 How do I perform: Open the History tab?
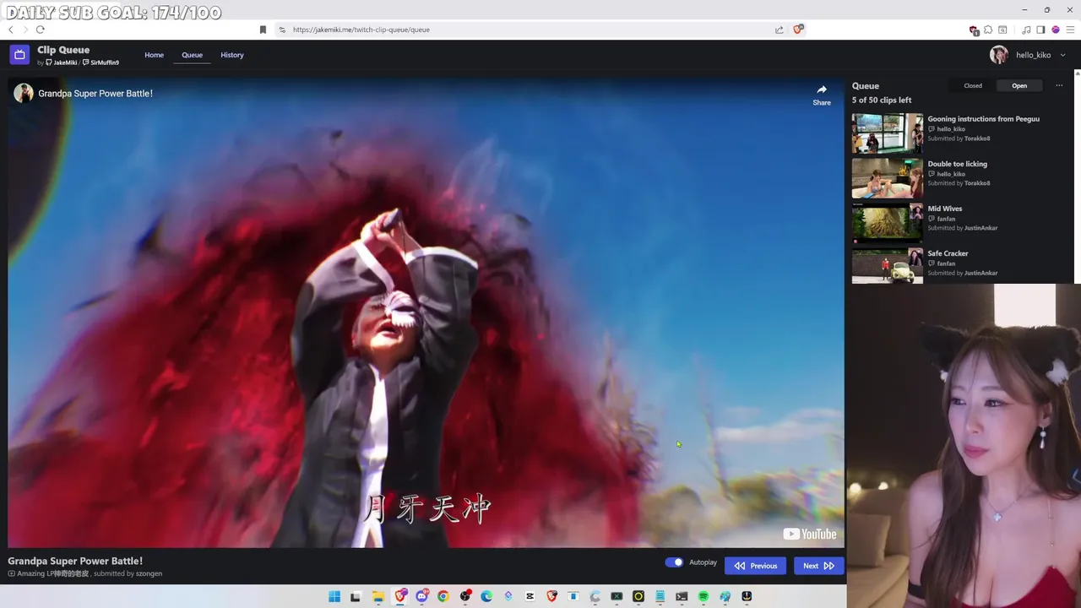click(x=232, y=55)
